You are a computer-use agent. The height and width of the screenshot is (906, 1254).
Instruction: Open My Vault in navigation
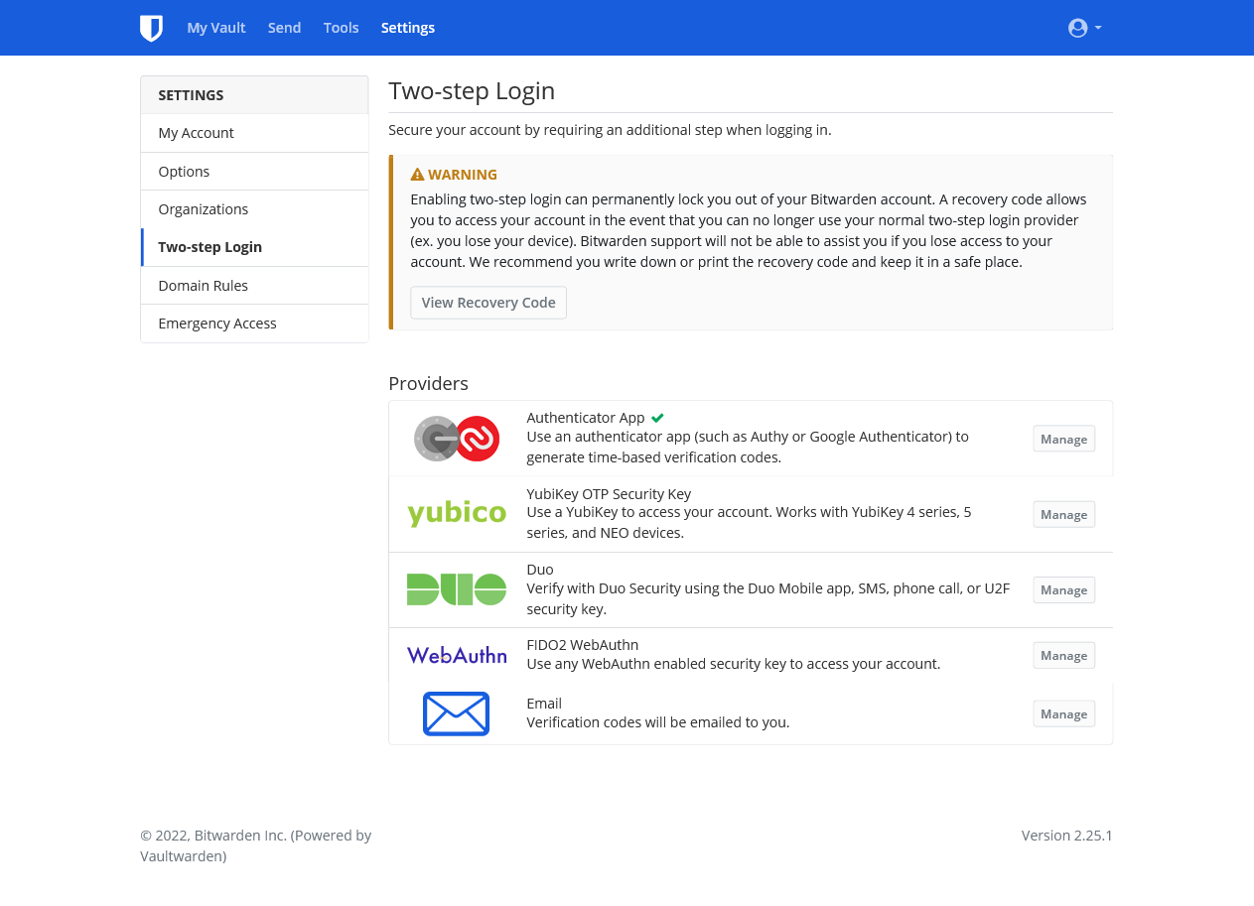(216, 28)
